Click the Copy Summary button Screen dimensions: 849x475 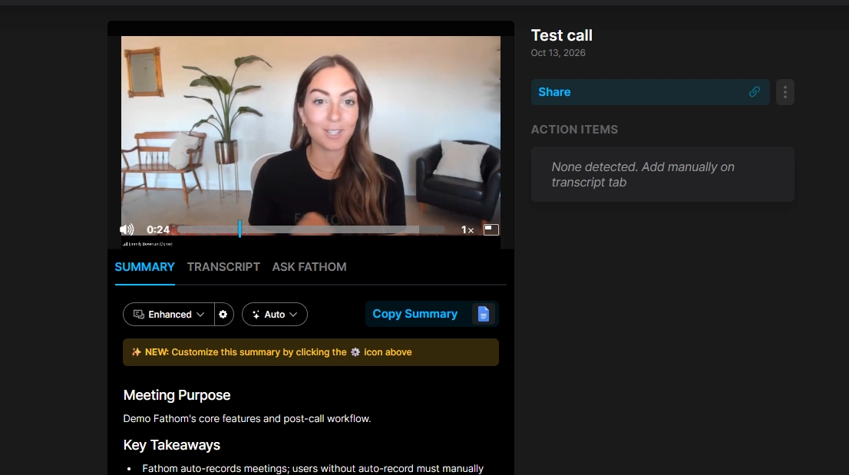pyautogui.click(x=415, y=314)
